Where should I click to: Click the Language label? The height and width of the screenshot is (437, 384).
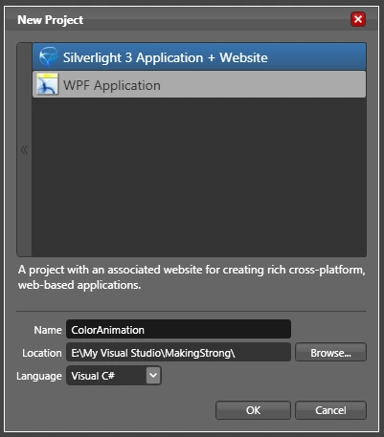click(39, 376)
